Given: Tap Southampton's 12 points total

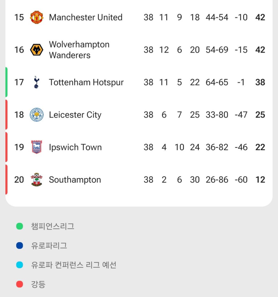Looking at the screenshot, I should click(x=260, y=180).
